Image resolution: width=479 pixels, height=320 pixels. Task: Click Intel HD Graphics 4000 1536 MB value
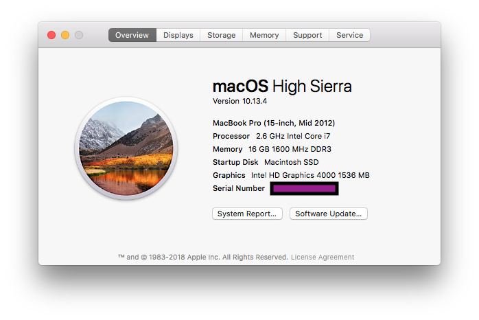pyautogui.click(x=310, y=175)
